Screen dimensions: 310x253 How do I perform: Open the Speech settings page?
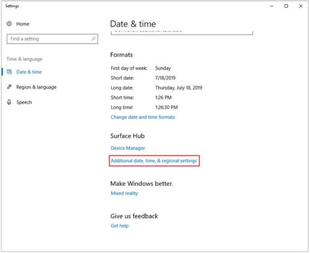[24, 102]
